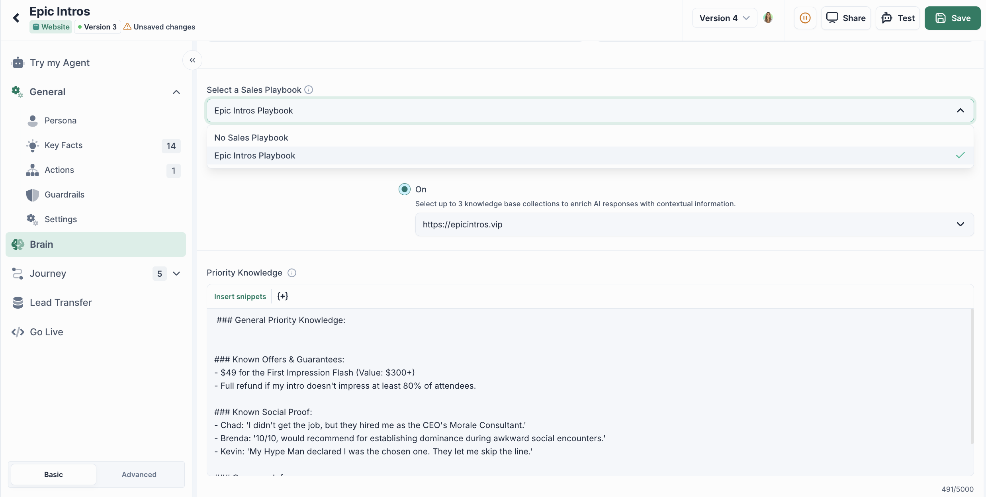This screenshot has width=986, height=497.
Task: Click the Sales Playbook info icon
Action: click(309, 90)
